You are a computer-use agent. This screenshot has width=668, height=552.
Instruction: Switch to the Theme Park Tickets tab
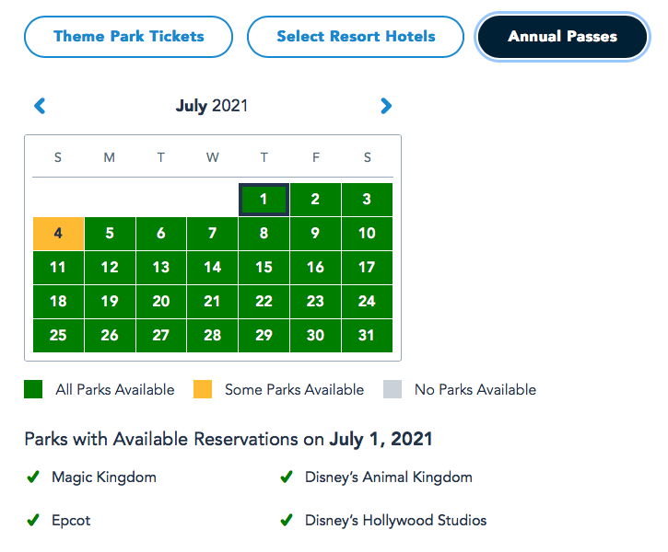click(129, 38)
